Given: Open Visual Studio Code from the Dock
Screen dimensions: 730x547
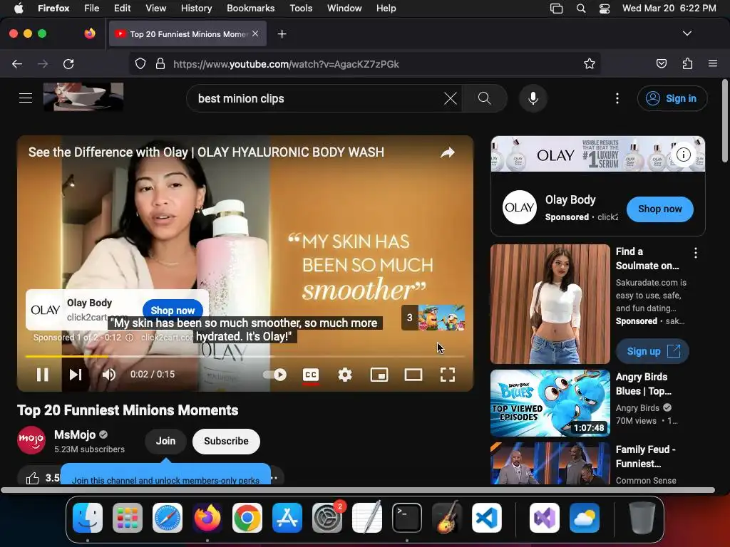Looking at the screenshot, I should [486, 517].
